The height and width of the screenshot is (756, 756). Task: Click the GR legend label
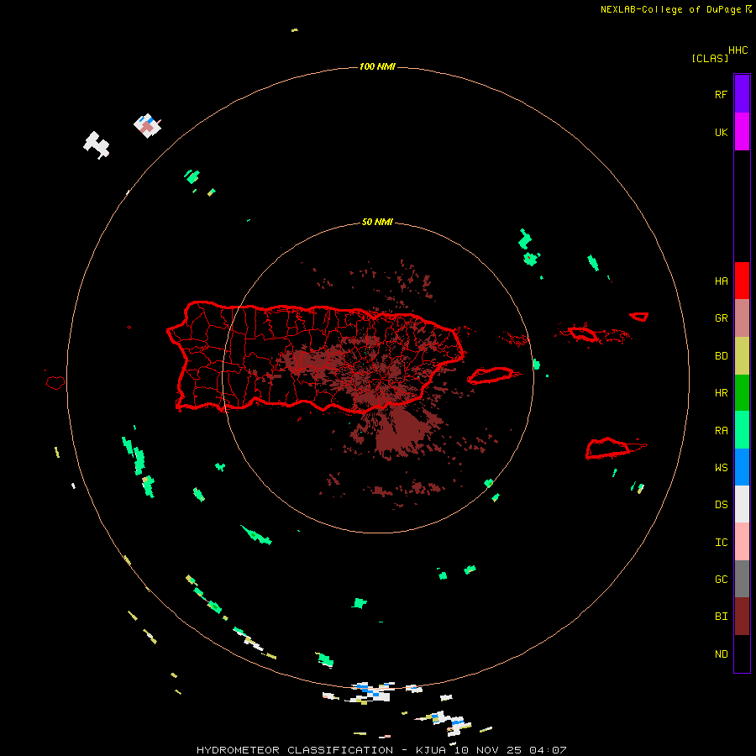tap(721, 318)
